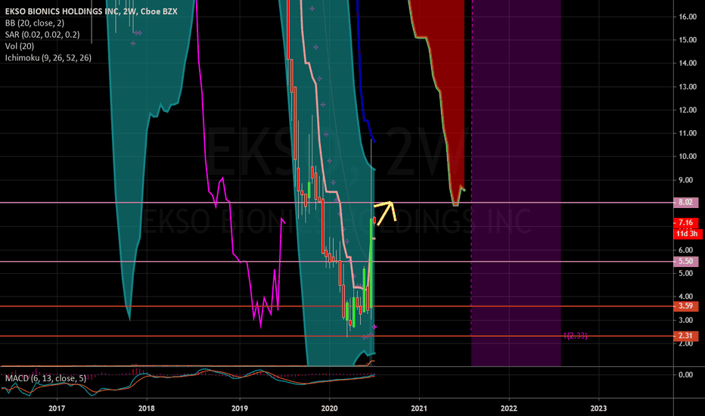Screen dimensions: 705x416
Task: Click the MACD 0.00 axis label
Action: click(x=686, y=374)
